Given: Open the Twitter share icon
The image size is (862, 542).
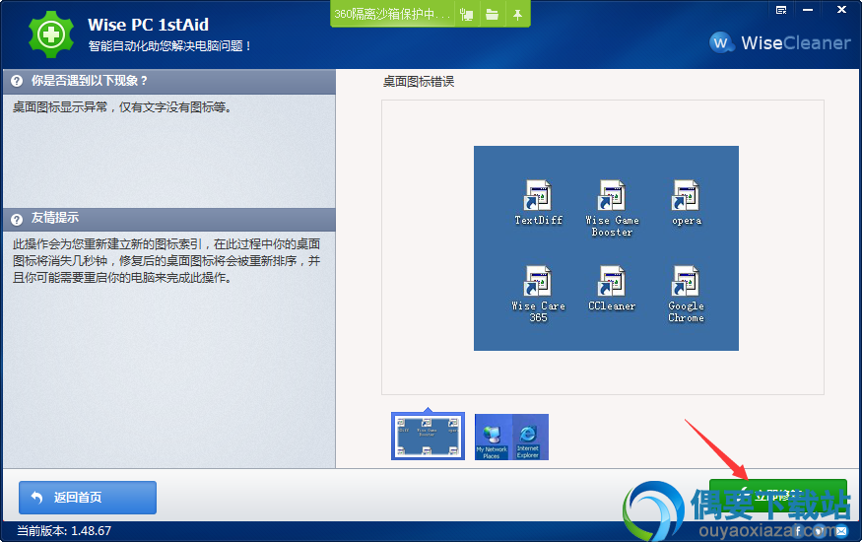Looking at the screenshot, I should point(819,530).
